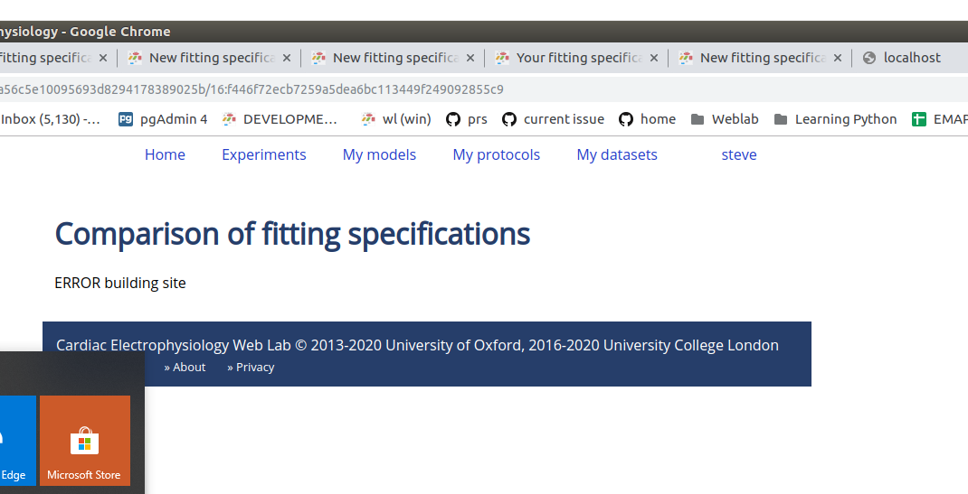This screenshot has height=494, width=968.
Task: Click the GitHub icon for prs bookmark
Action: (453, 119)
